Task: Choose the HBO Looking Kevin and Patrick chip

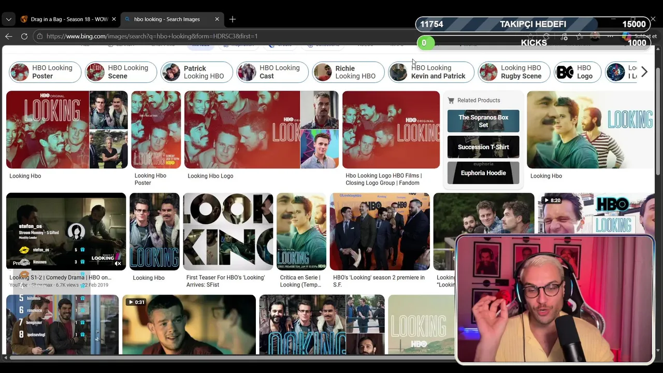Action: coord(431,72)
